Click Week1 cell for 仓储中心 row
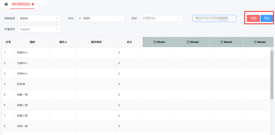 (x=159, y=63)
